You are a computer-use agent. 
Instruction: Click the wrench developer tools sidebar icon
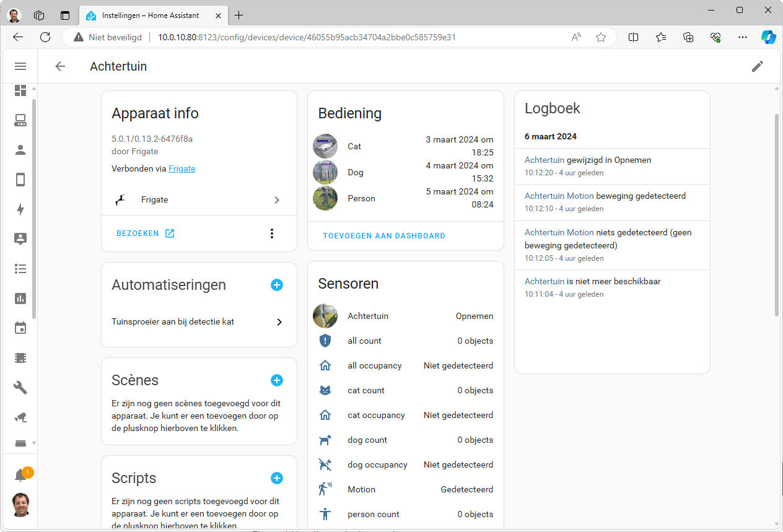tap(20, 387)
